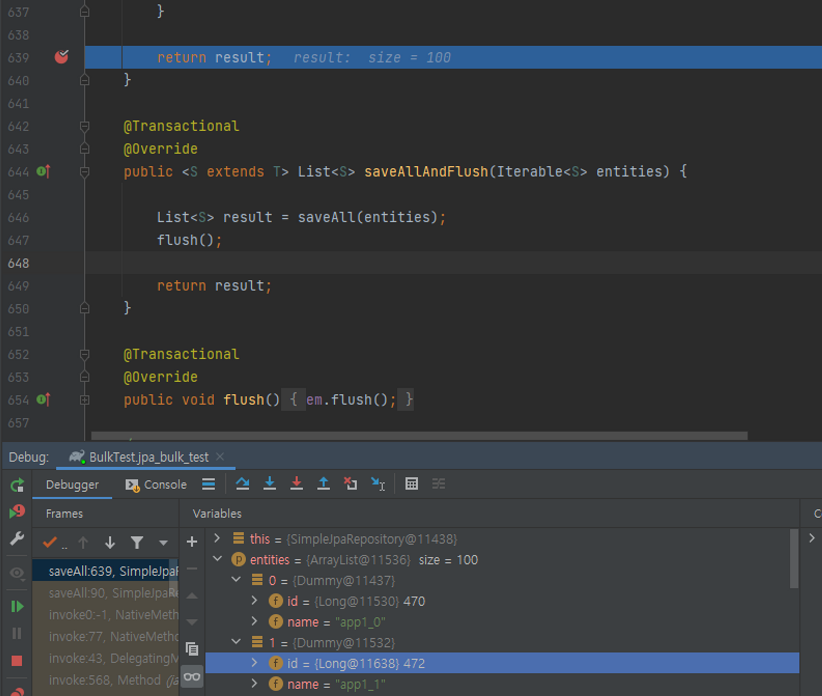The height and width of the screenshot is (696, 822).
Task: Click Resume Program green arrow
Action: 17,606
